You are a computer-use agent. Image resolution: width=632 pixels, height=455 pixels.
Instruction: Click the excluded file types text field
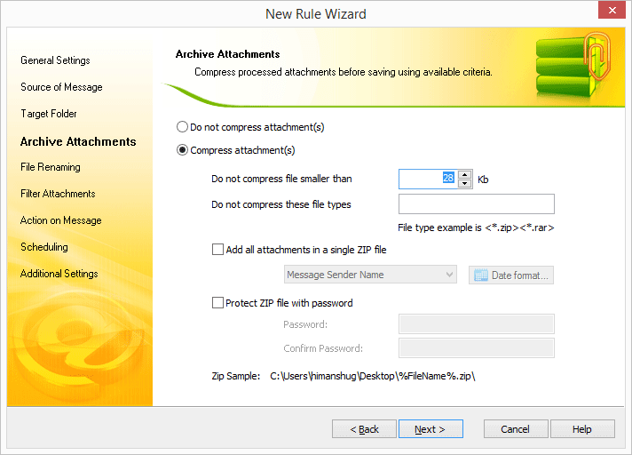coord(476,204)
